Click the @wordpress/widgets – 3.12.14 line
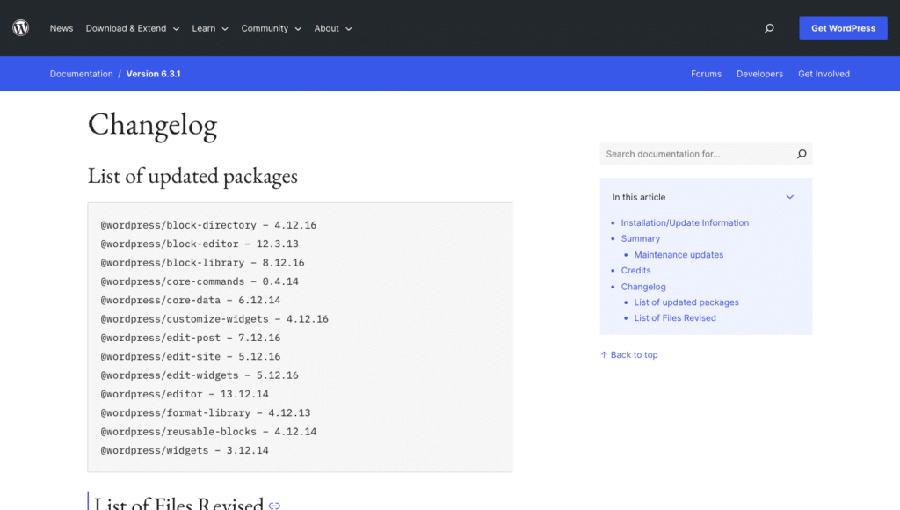The width and height of the screenshot is (900, 510). click(185, 450)
